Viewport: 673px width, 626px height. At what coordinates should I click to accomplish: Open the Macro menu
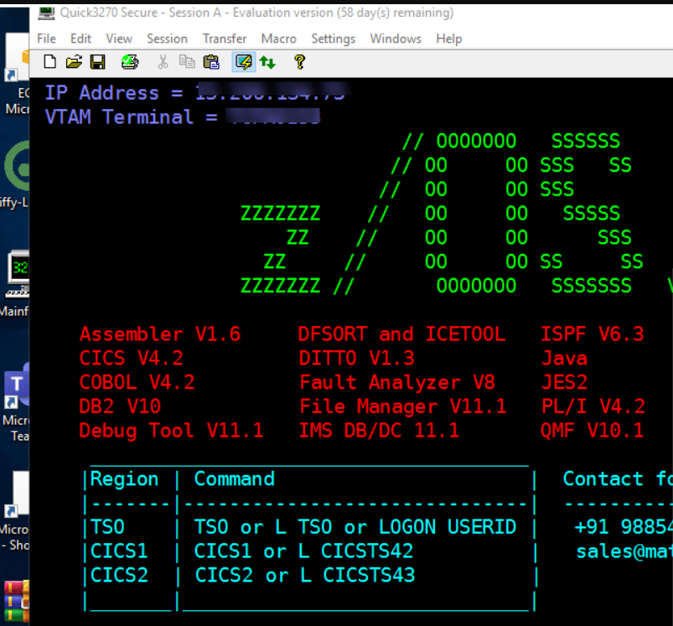(278, 39)
